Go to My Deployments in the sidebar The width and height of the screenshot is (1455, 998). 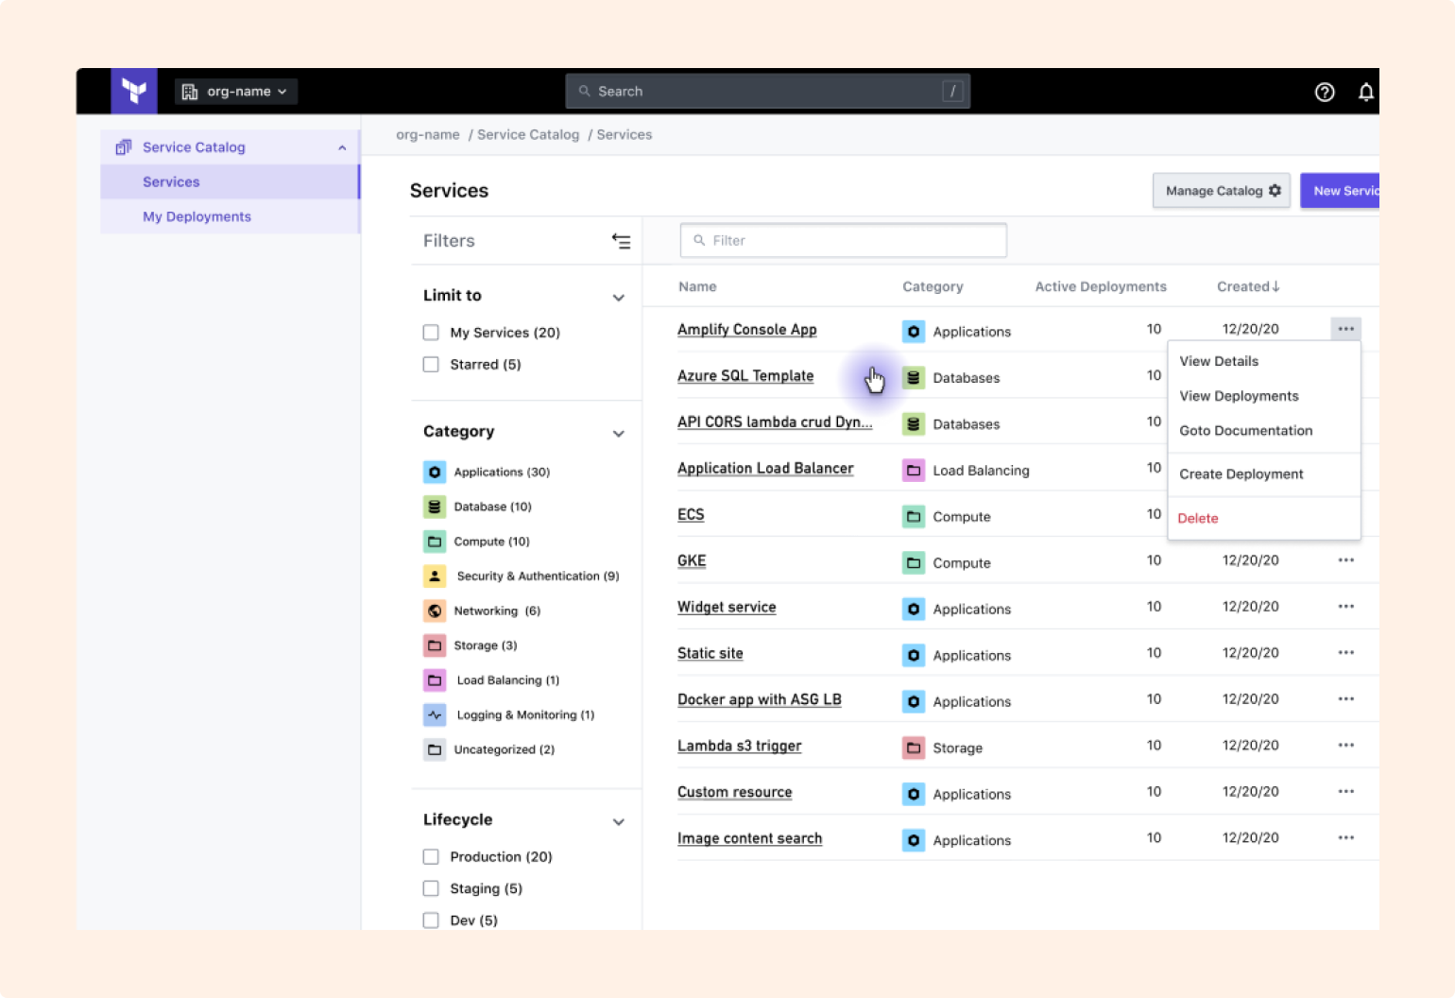pos(230,217)
